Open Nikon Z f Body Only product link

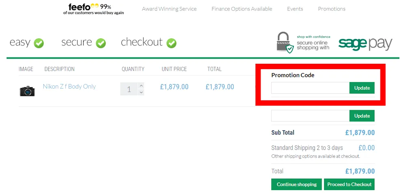click(x=69, y=87)
